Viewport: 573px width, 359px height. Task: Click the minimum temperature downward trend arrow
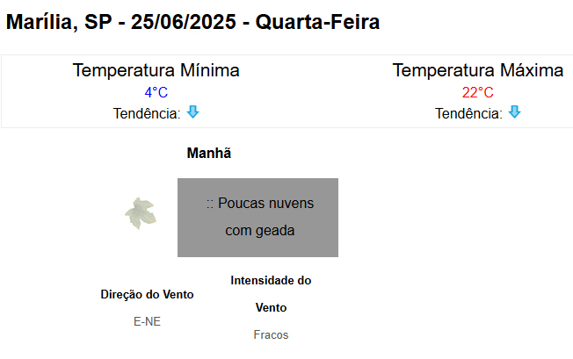tap(193, 112)
